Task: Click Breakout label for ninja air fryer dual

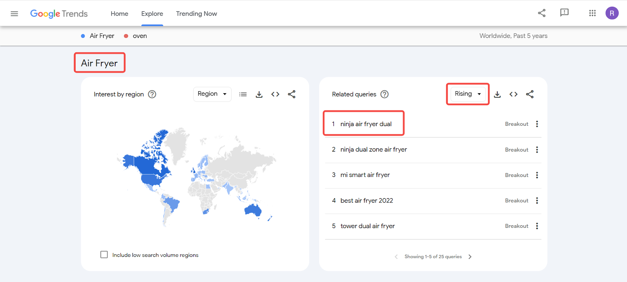Action: (516, 124)
